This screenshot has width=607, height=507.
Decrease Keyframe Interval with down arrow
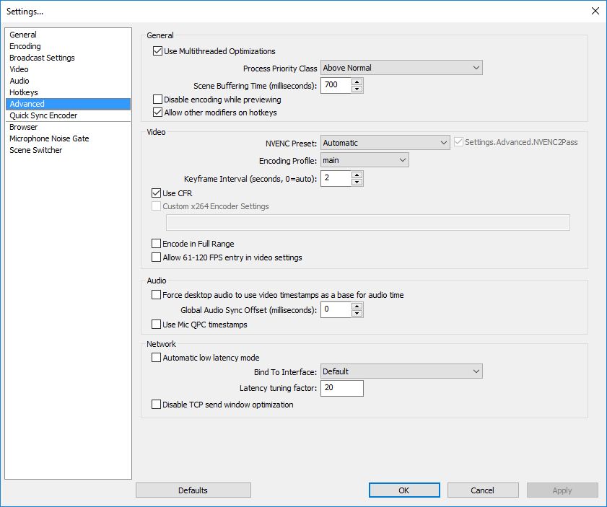(x=357, y=182)
